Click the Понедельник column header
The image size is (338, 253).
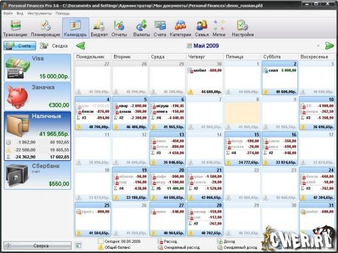[x=92, y=57]
